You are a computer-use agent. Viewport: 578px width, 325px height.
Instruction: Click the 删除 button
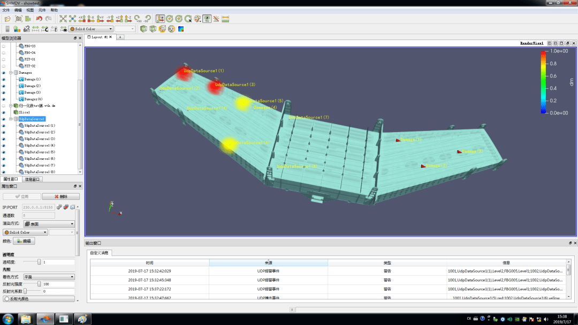click(60, 197)
